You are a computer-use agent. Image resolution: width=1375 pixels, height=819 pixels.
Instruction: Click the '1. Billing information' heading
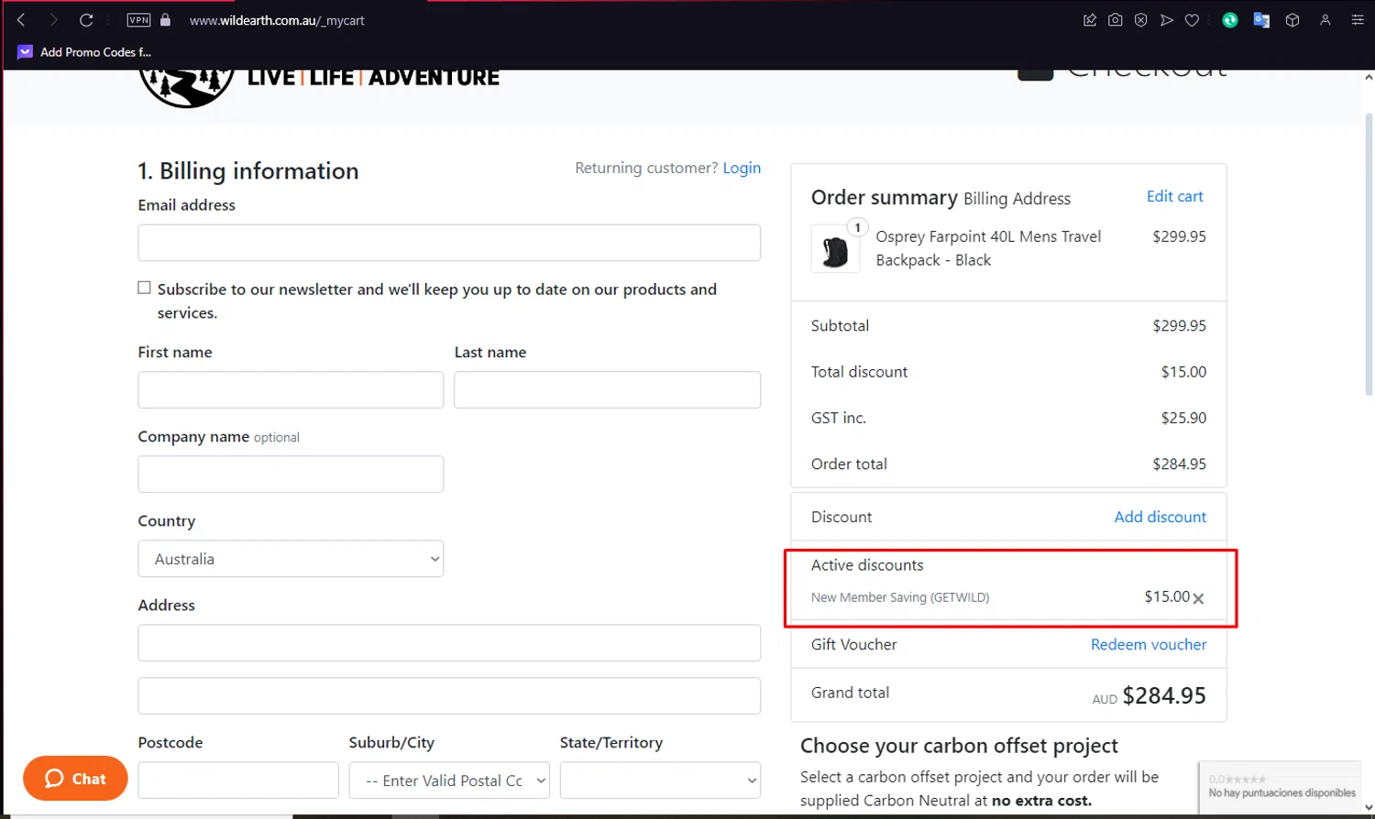(247, 171)
